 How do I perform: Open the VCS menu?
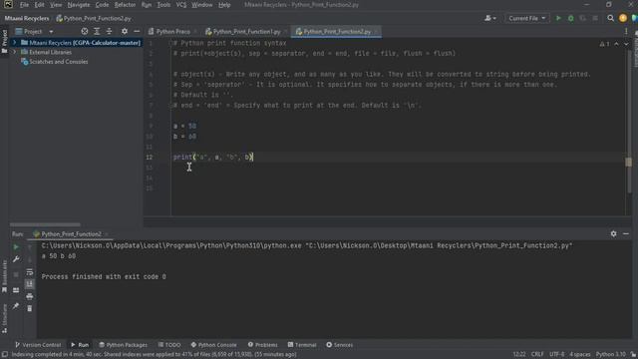point(181,5)
